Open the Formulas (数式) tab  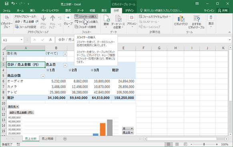tap(68, 10)
